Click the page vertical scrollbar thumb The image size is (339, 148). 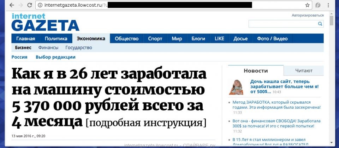point(331,20)
